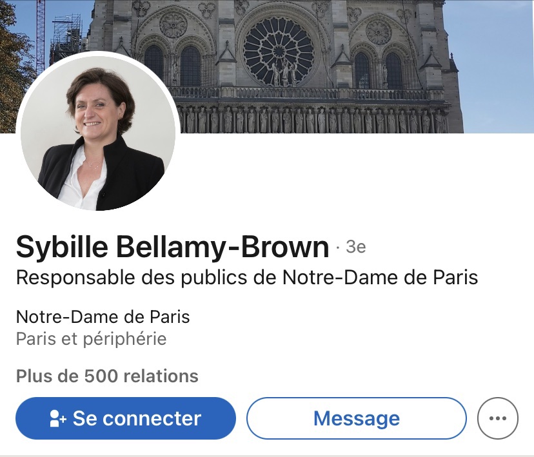Click the add-person icon in Se connecter

click(58, 418)
